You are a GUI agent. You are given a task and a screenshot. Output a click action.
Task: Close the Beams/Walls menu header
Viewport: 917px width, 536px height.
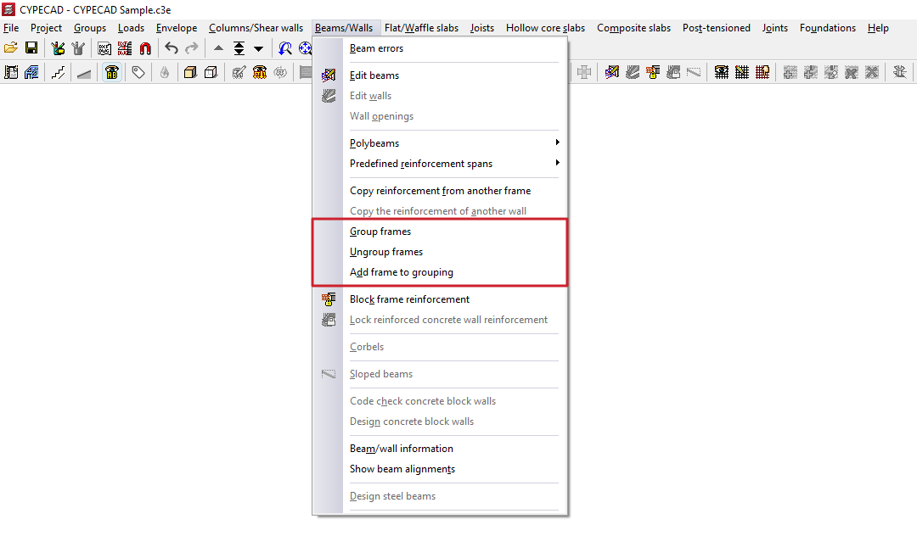tap(344, 28)
